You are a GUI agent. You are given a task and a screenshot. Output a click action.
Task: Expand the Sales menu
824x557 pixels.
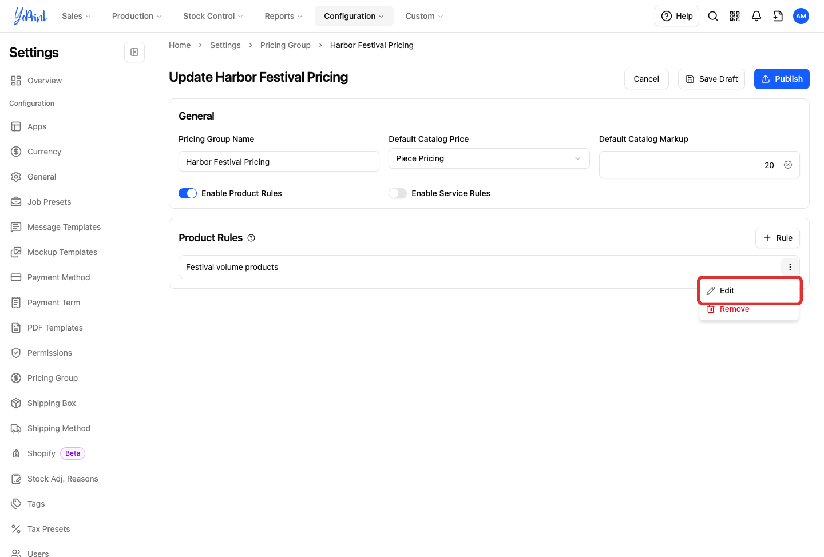coord(76,16)
